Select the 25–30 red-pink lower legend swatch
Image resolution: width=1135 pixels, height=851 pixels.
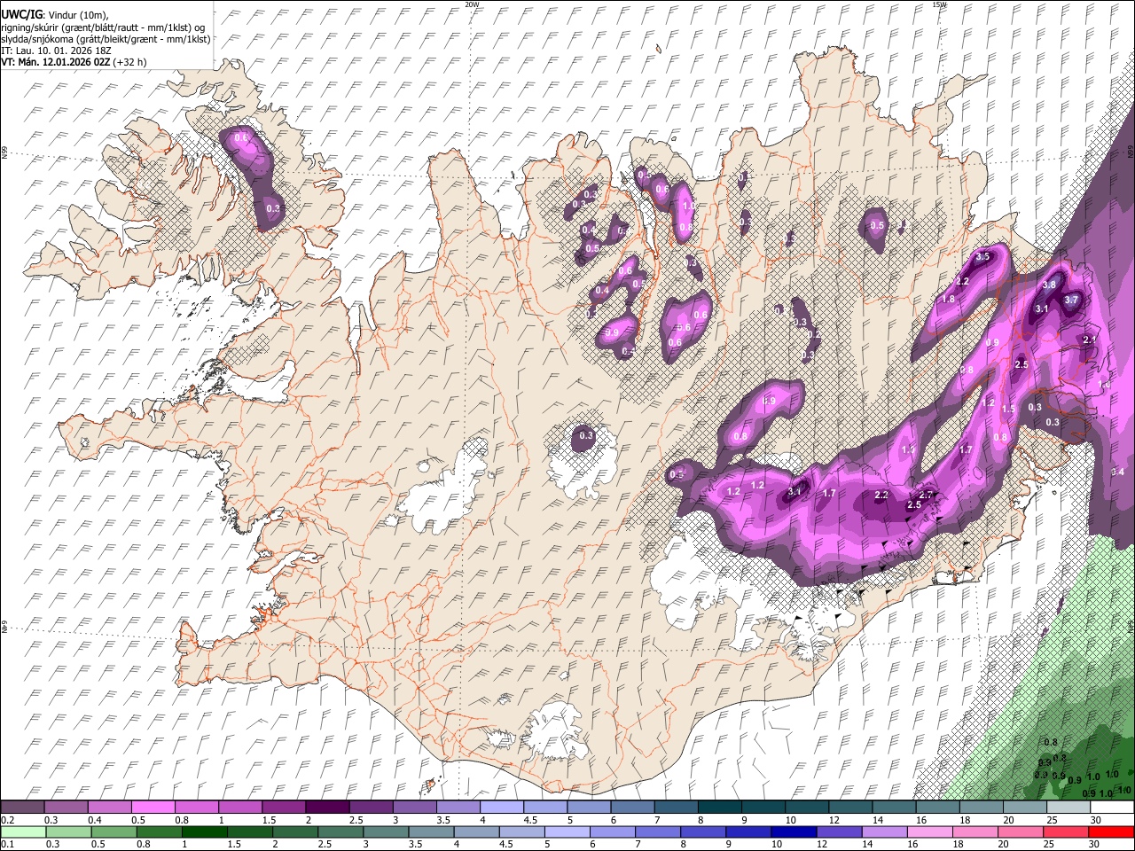(1065, 831)
